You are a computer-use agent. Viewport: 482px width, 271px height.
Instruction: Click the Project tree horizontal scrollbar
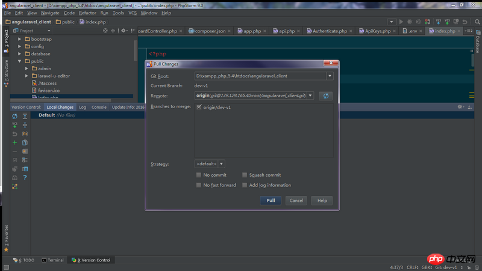coord(61,100)
